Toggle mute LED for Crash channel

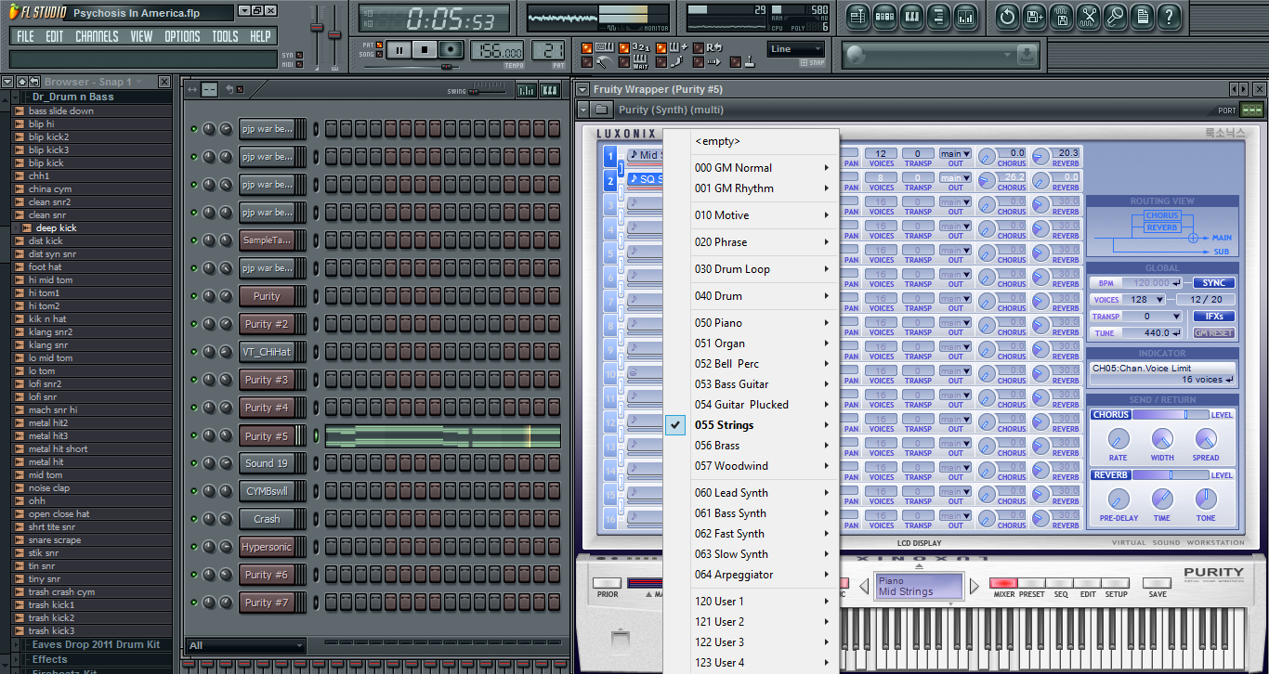(194, 519)
